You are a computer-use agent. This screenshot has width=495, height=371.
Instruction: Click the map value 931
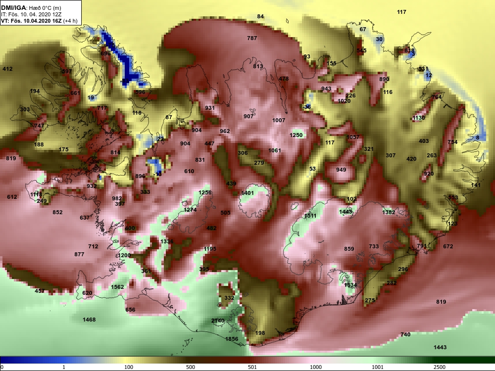coord(210,108)
